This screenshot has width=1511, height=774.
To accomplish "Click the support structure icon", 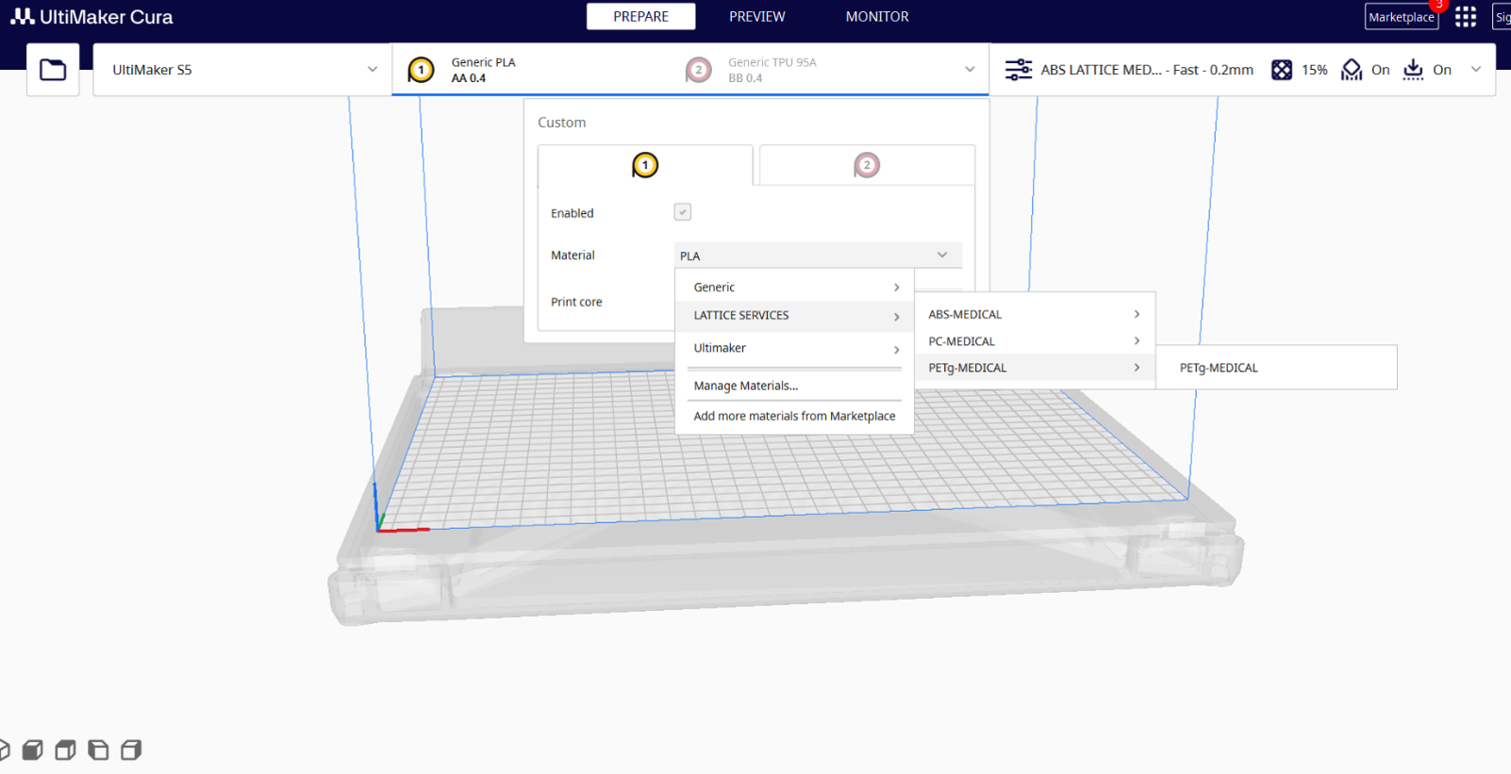I will [1352, 70].
